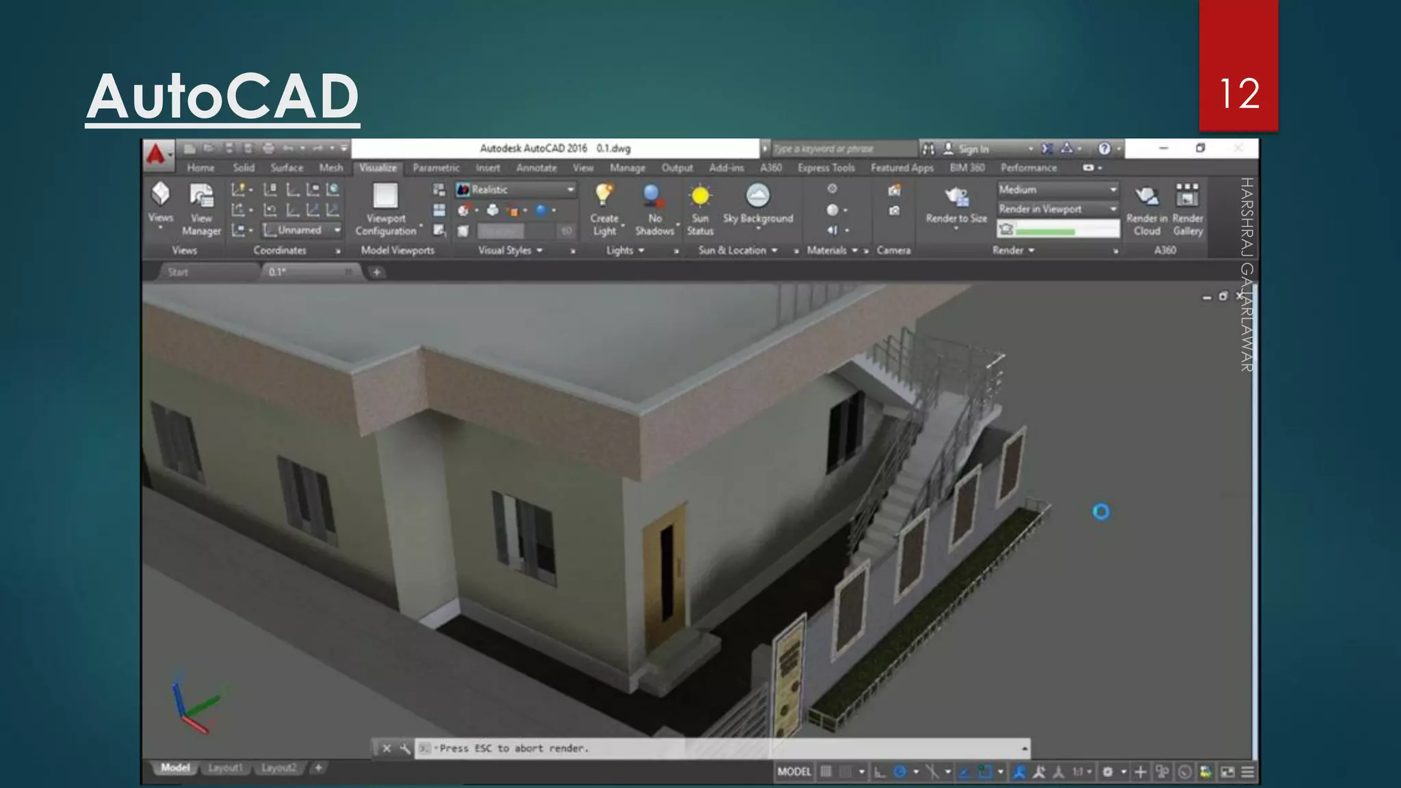Viewport: 1401px width, 788px height.
Task: Switch to the Express Tools tab
Action: pos(826,168)
